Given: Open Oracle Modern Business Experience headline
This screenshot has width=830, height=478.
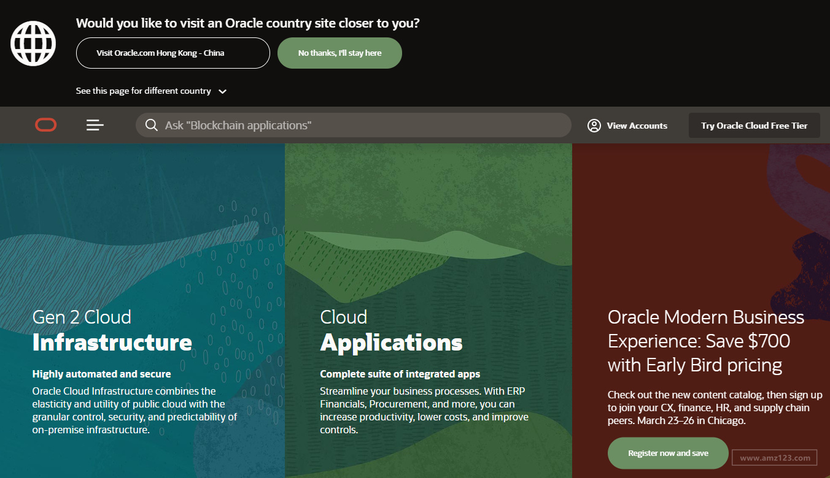Looking at the screenshot, I should (706, 341).
